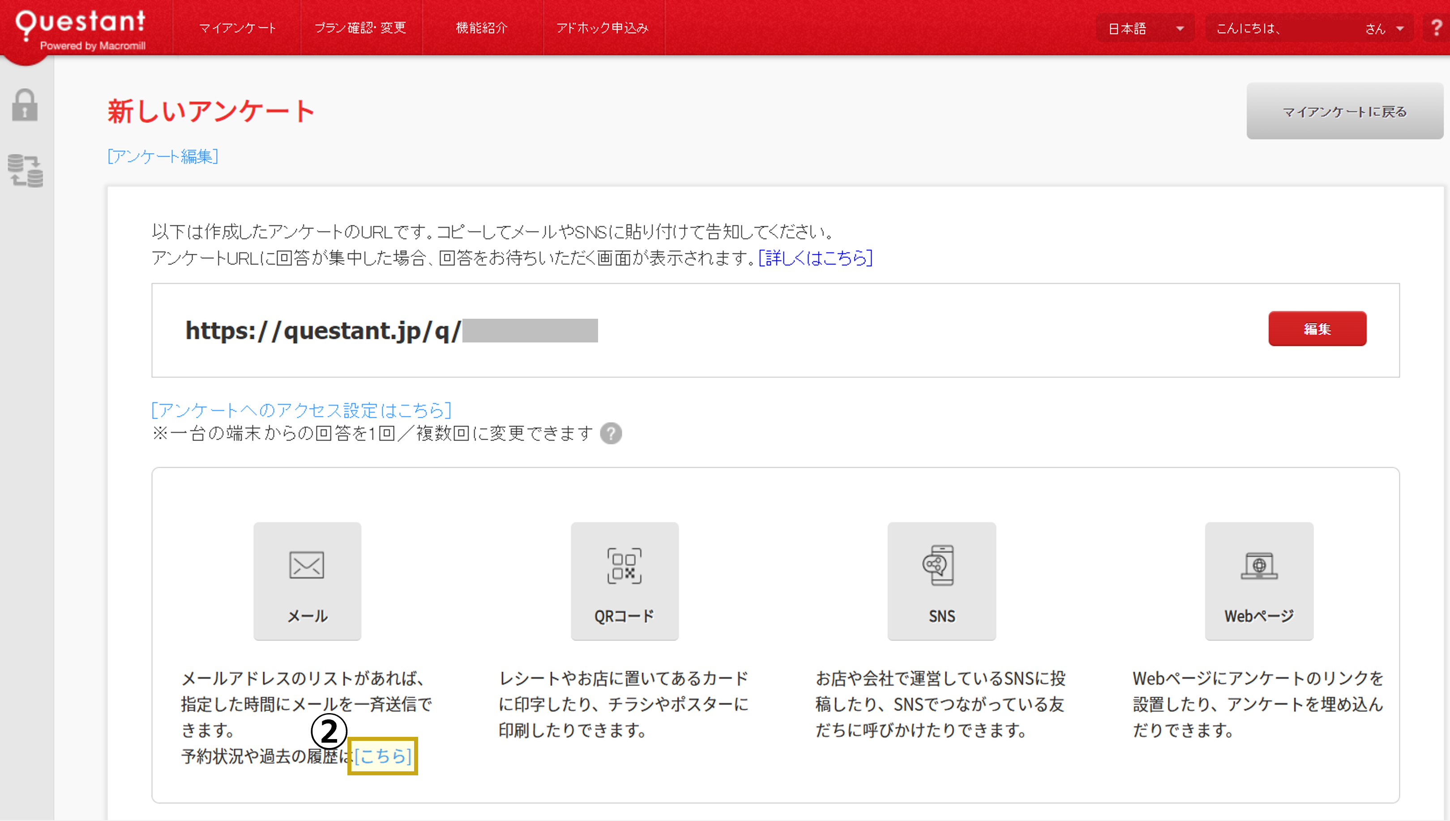Screen dimensions: 1450x821
Task: Select 機能紹介 in the top navigation
Action: click(482, 28)
